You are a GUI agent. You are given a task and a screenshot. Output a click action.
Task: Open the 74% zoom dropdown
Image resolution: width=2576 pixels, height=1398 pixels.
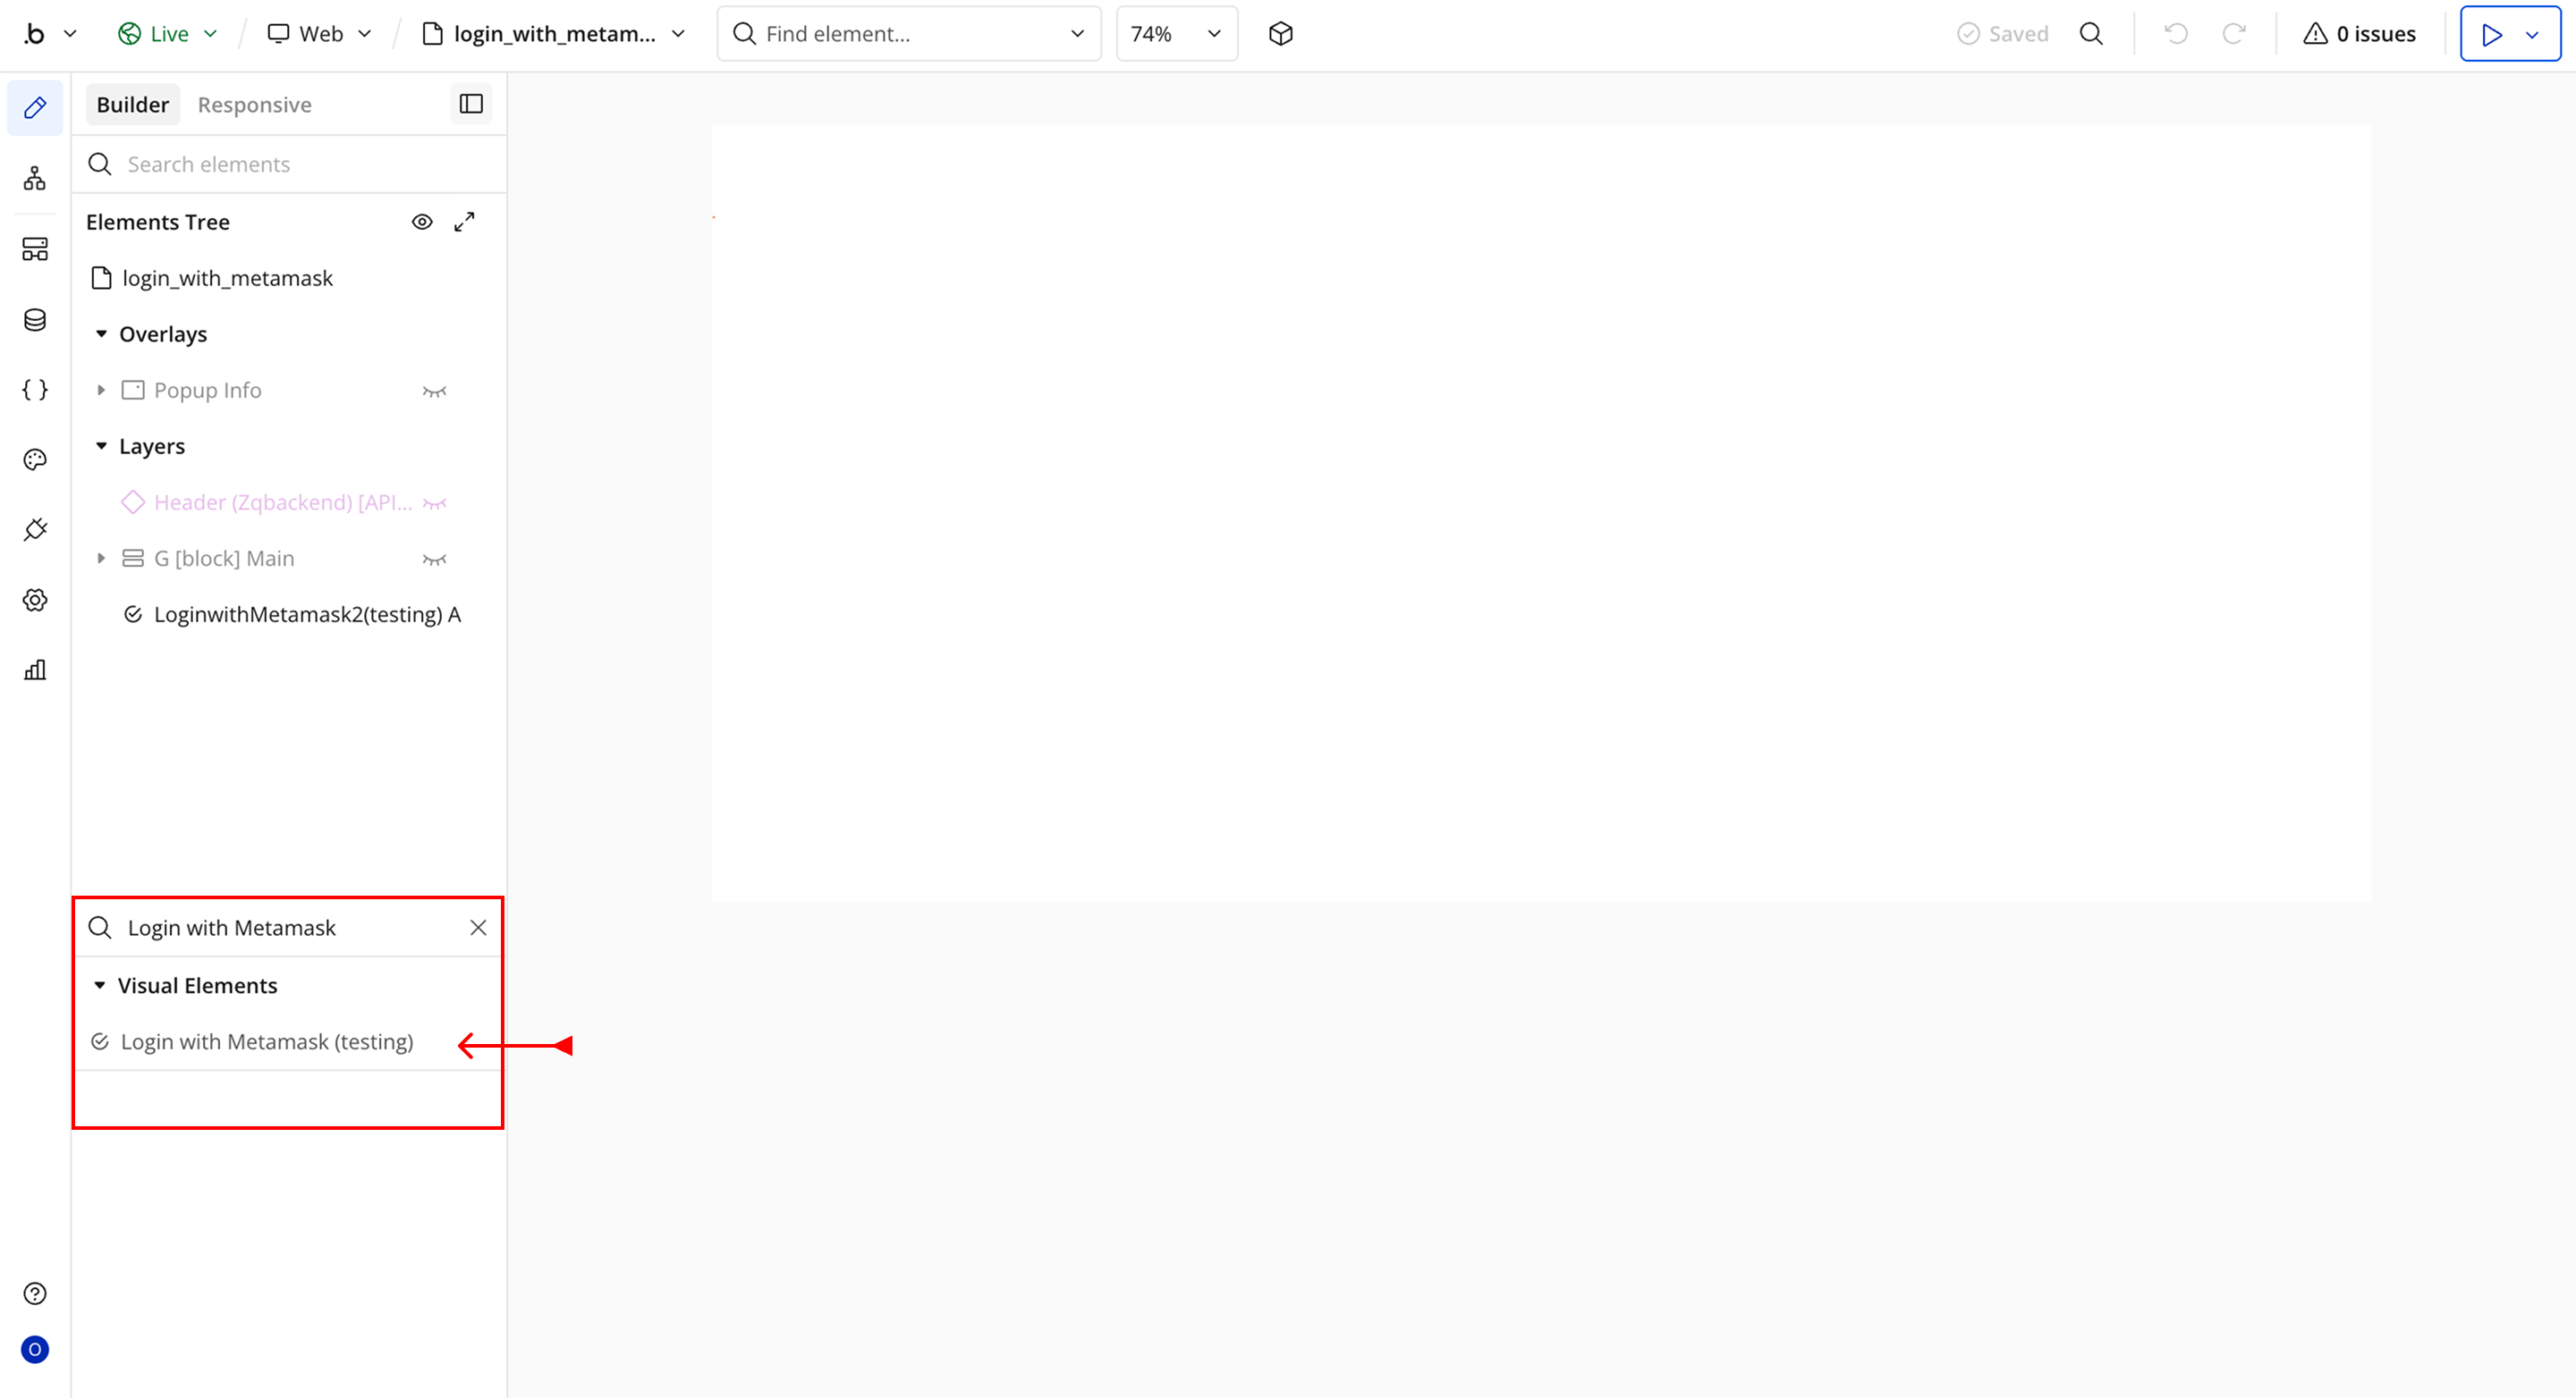[1176, 34]
